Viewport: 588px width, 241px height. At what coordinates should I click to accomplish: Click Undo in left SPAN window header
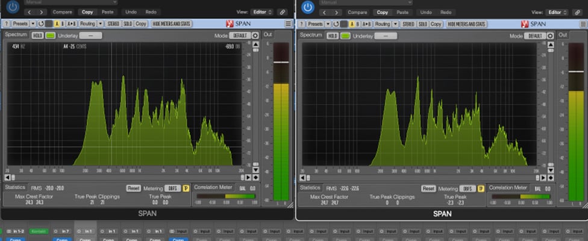pos(131,12)
